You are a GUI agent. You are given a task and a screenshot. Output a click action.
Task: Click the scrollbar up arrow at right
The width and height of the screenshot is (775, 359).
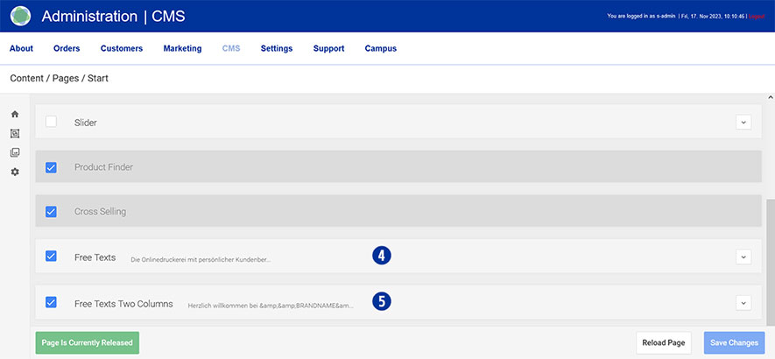(770, 98)
